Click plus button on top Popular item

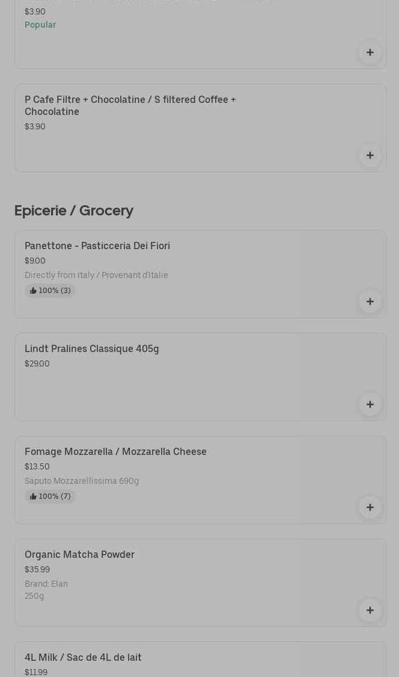[370, 52]
